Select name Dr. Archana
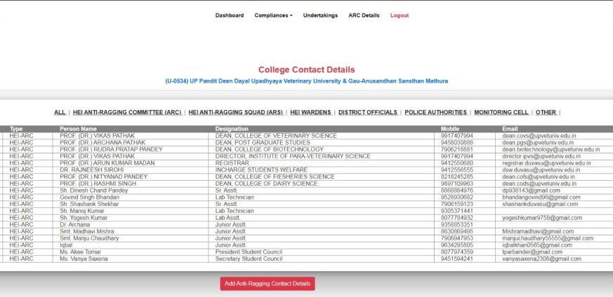 tap(74, 225)
